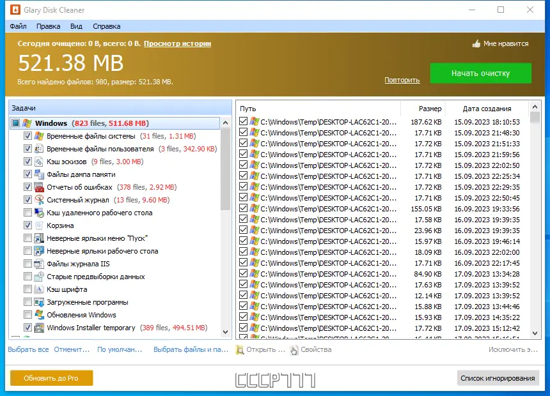Open the Правка menu
Screen dimensions: 550x396
coord(49,26)
